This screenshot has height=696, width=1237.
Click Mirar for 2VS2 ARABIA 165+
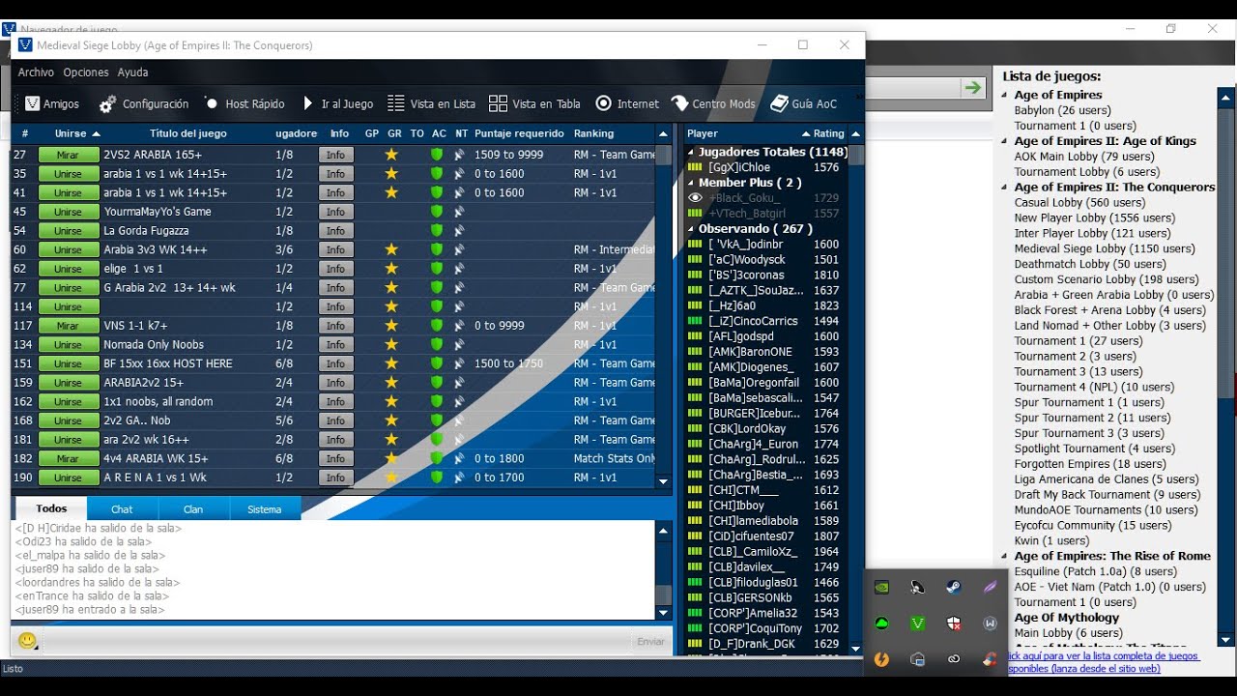tap(69, 155)
